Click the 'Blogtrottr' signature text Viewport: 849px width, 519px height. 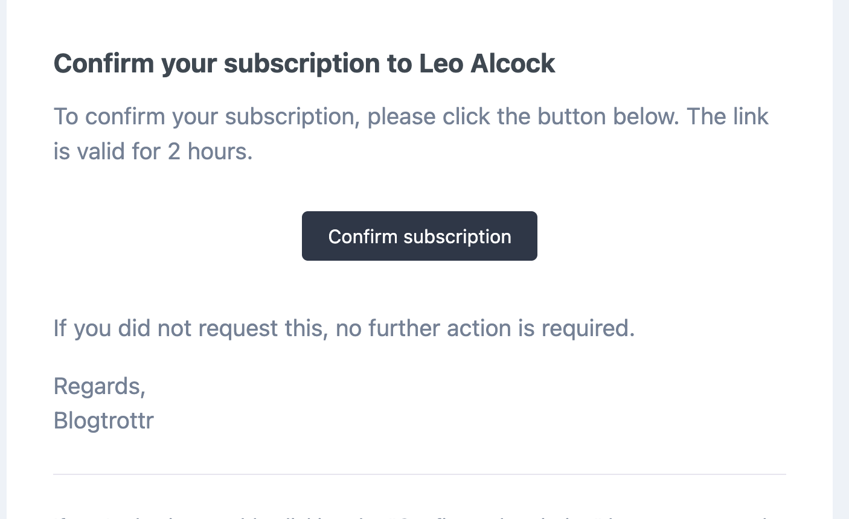(104, 421)
